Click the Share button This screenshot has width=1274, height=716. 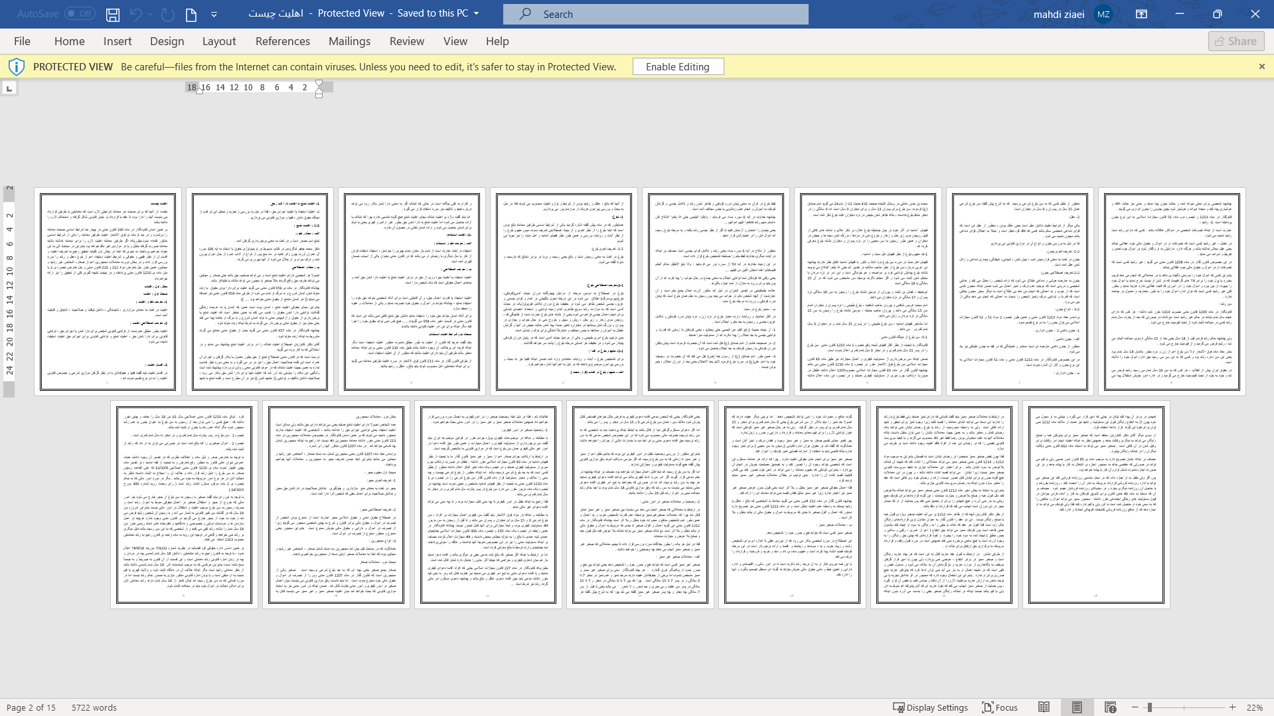click(1236, 41)
